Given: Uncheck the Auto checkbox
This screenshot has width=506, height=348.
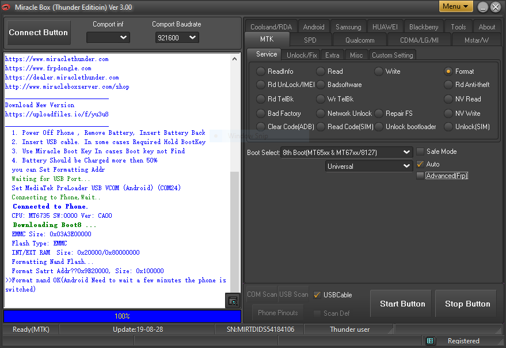Looking at the screenshot, I should (x=420, y=164).
